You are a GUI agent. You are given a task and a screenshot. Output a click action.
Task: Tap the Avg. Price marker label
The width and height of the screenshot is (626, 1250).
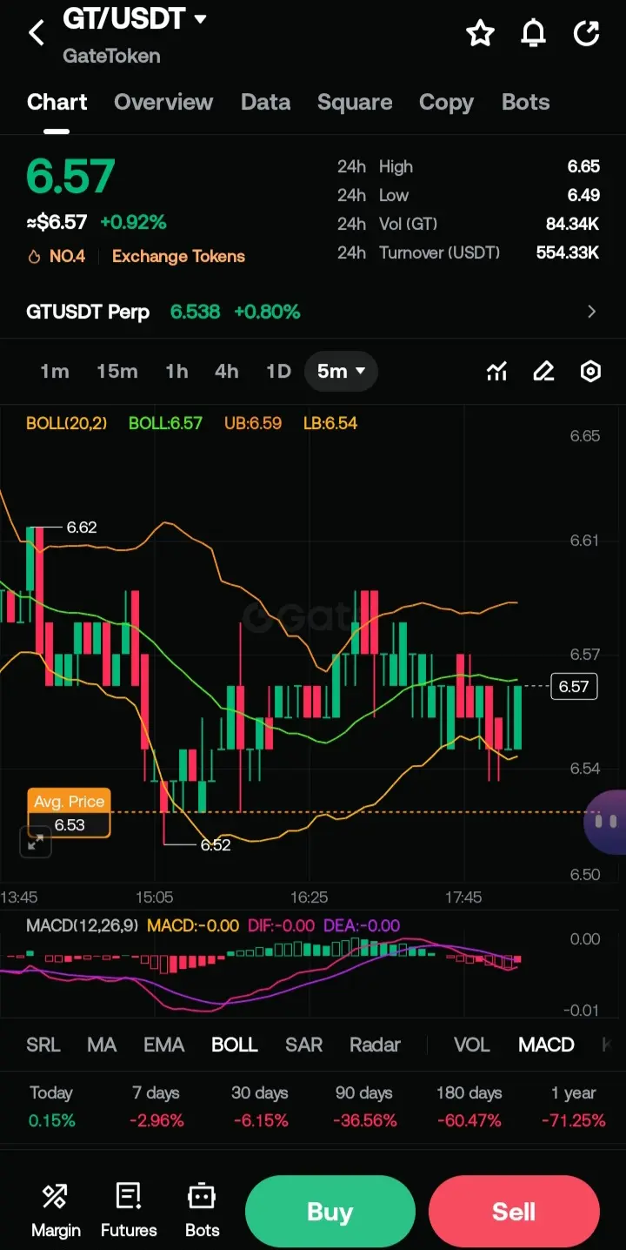click(x=69, y=802)
